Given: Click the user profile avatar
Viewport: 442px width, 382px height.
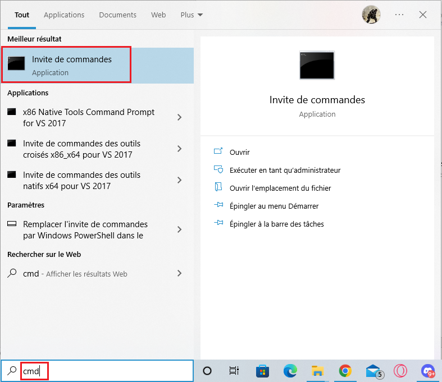Looking at the screenshot, I should pos(371,15).
